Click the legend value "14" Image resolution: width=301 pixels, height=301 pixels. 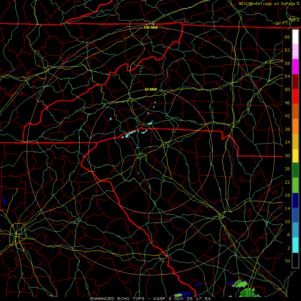tap(287, 208)
